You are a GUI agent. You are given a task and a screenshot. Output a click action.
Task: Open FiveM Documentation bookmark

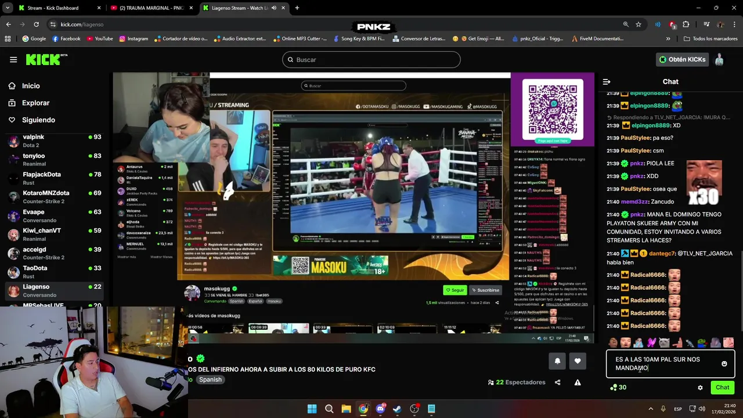point(597,39)
